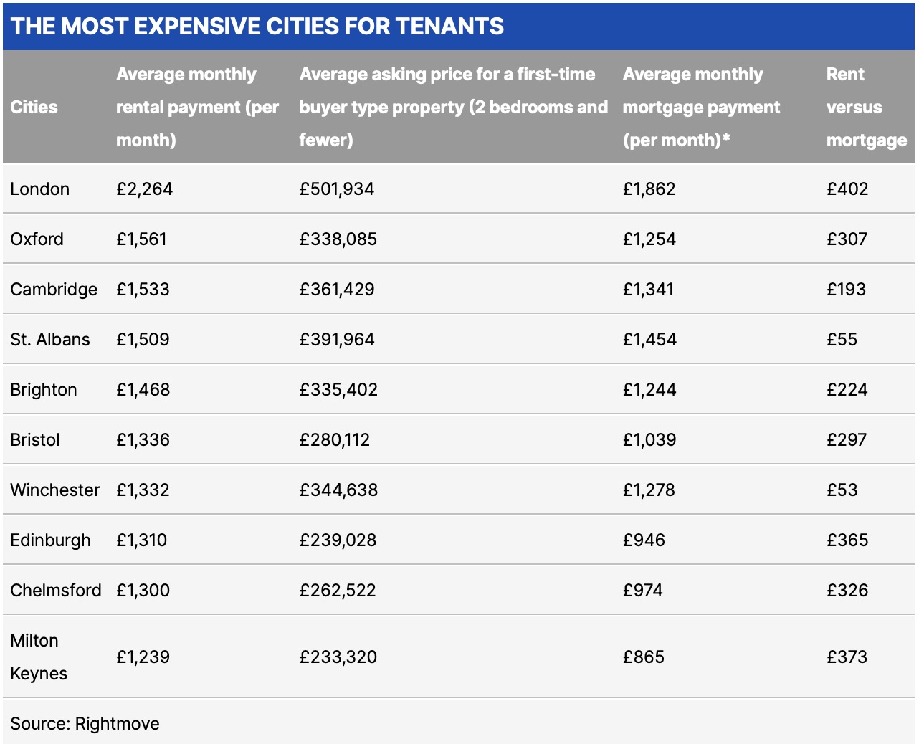Select Cambridge's £1,533 rental payment
The width and height of the screenshot is (919, 744).
pos(143,290)
